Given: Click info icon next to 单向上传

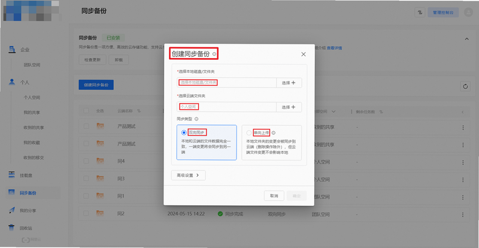Looking at the screenshot, I should pyautogui.click(x=274, y=133).
